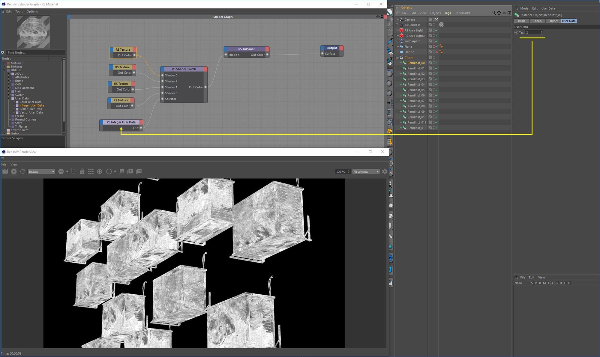Click the lock icon in RenderView toolbar
Viewport: 600px width, 357px height.
coord(82,171)
